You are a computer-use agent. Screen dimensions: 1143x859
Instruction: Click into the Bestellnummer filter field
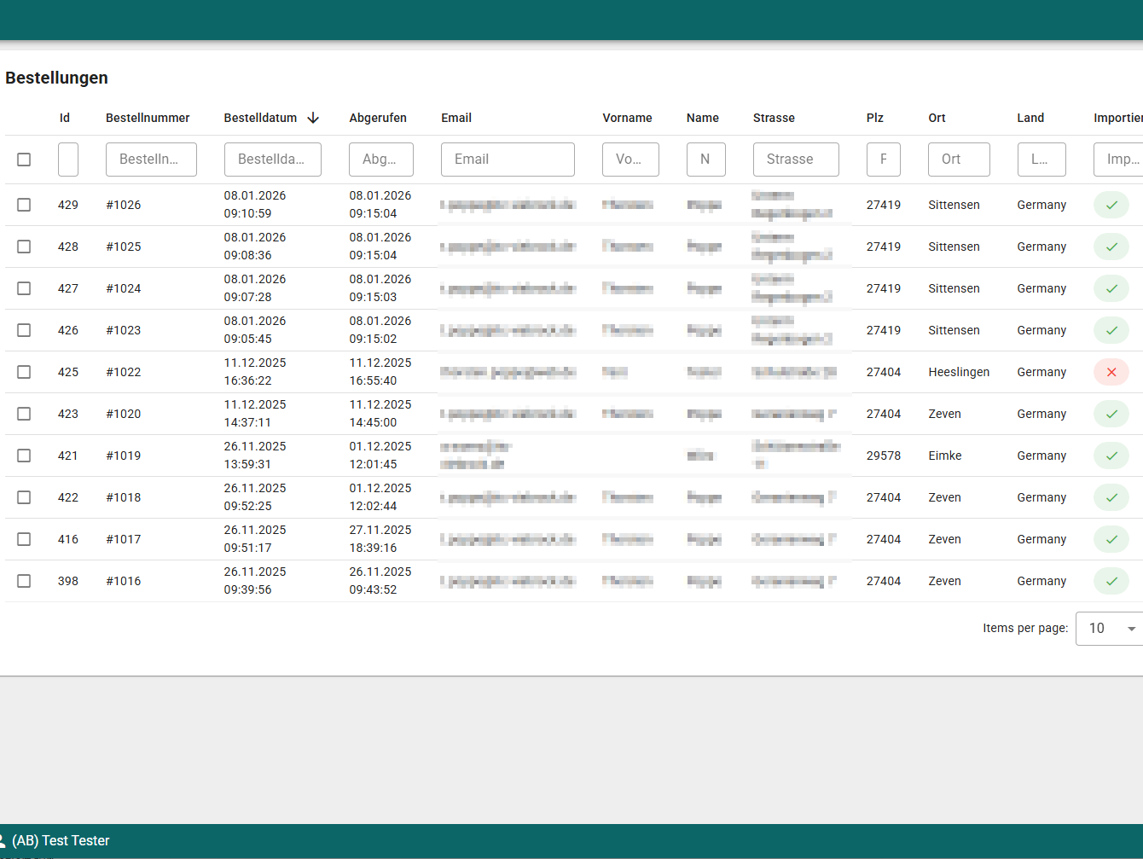click(151, 160)
